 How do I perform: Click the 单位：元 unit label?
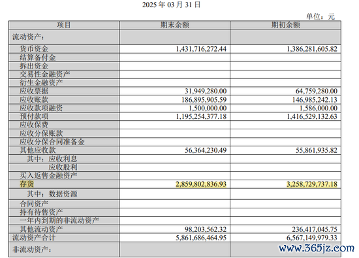pos(320,16)
